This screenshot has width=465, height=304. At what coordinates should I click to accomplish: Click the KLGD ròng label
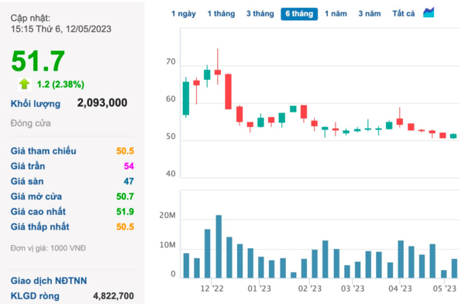coord(35,296)
